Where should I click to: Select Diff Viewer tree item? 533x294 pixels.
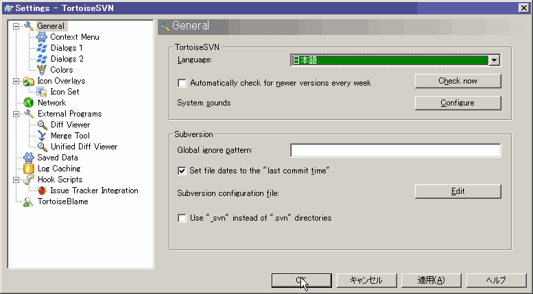point(71,125)
